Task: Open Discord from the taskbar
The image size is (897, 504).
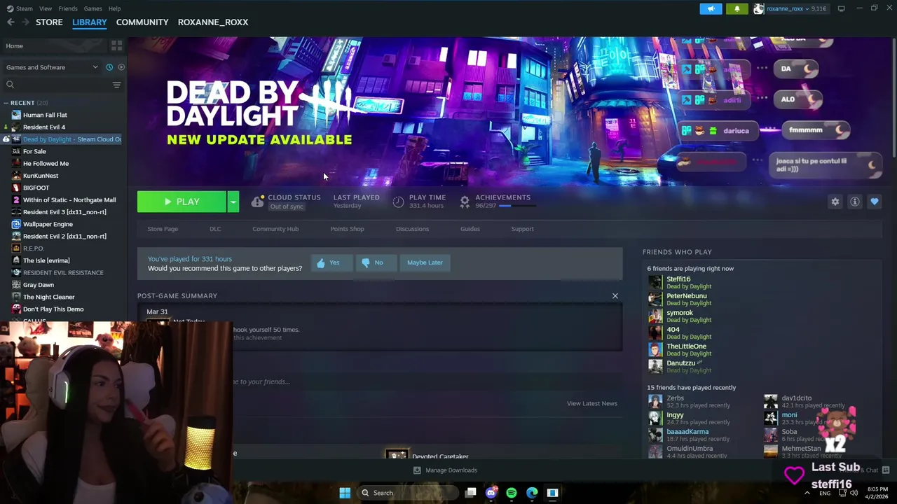Action: 491,493
